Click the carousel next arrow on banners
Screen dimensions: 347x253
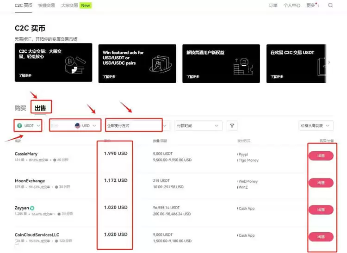329,62
